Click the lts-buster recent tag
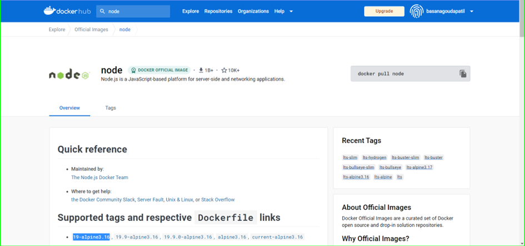 pos(433,157)
